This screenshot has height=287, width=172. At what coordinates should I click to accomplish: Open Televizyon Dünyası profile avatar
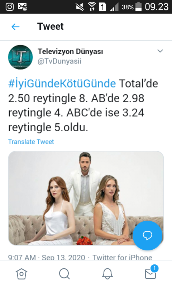pyautogui.click(x=20, y=57)
